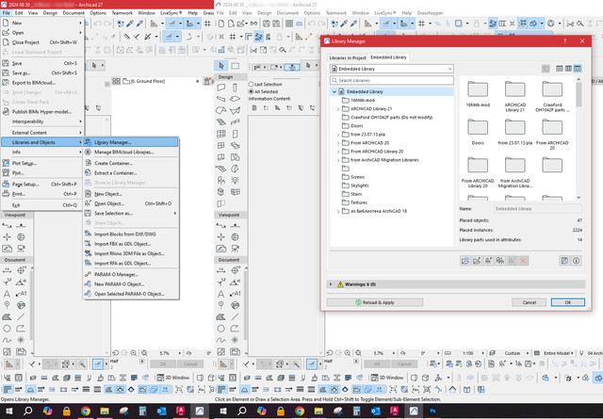Image resolution: width=603 pixels, height=419 pixels.
Task: Click the Reload & Apply button
Action: (375, 302)
